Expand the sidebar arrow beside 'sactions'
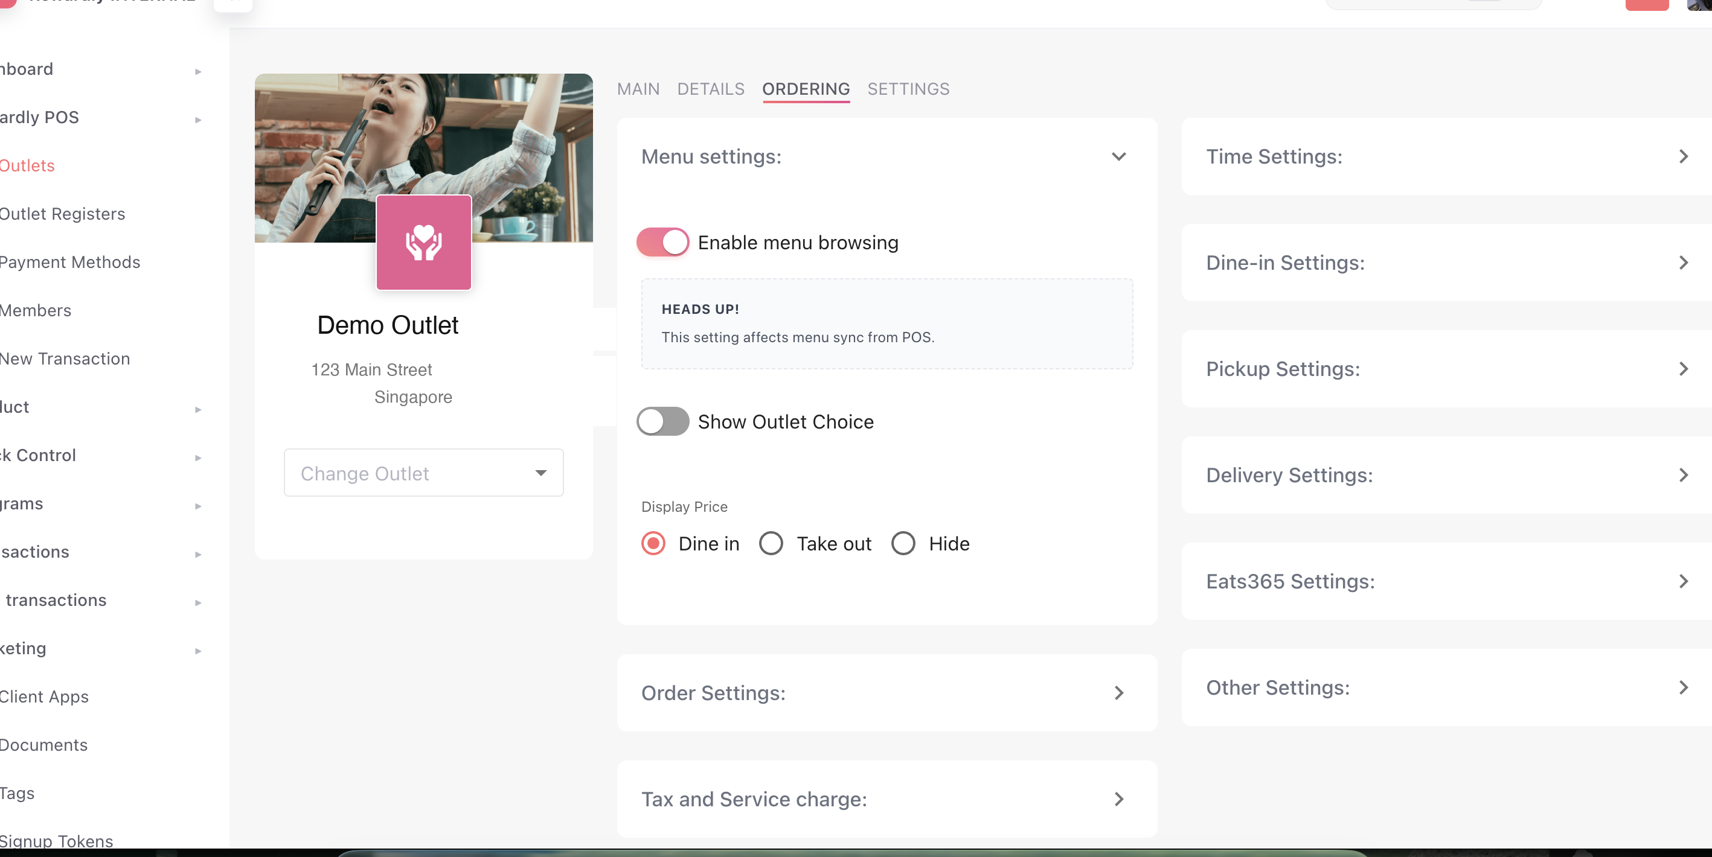The image size is (1712, 857). pos(198,554)
